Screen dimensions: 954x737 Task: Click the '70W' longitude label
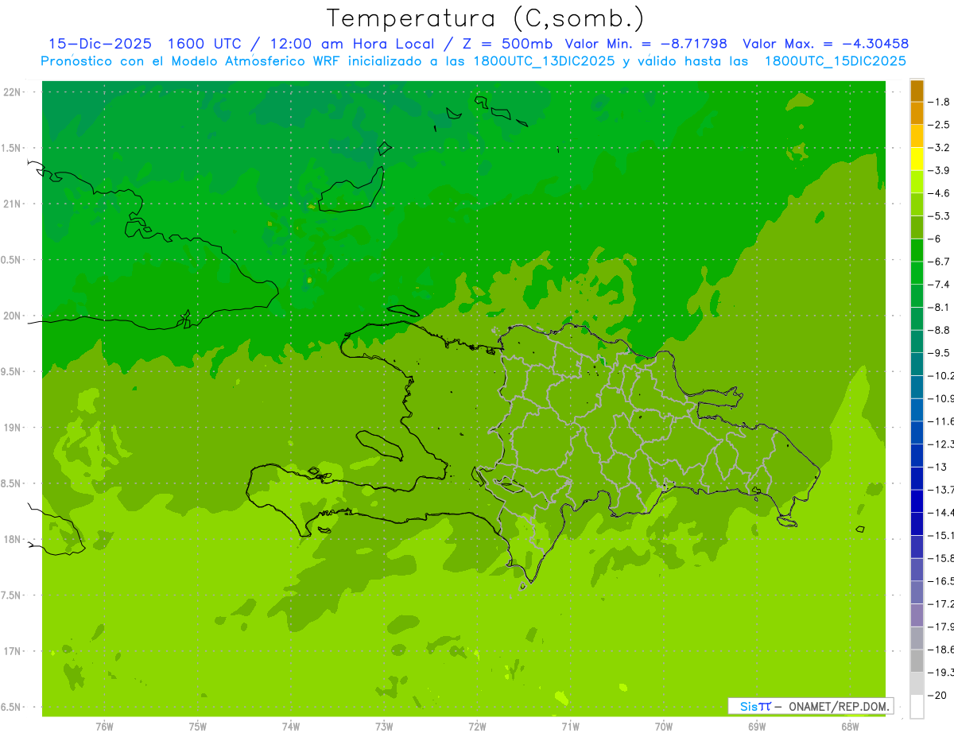coord(664,727)
